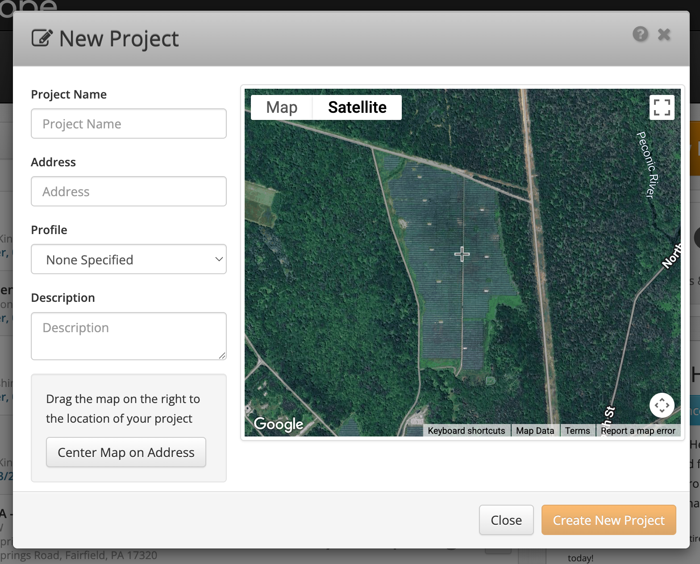The width and height of the screenshot is (700, 564).
Task: Click the crosshair marker at map center
Action: (x=462, y=254)
